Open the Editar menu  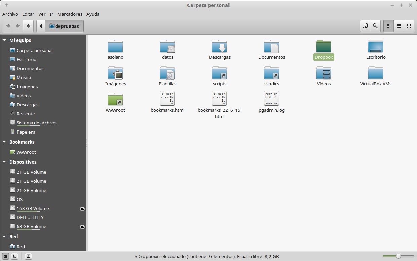coord(28,14)
